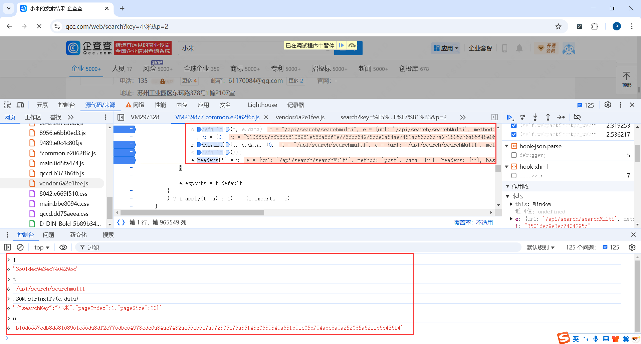The width and height of the screenshot is (641, 344).
Task: Toggle the debugger sidebar panel
Action: (494, 117)
